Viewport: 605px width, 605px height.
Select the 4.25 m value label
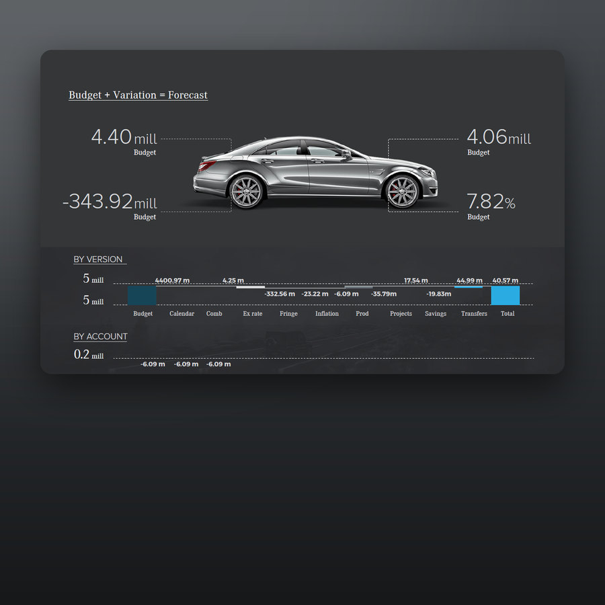pyautogui.click(x=233, y=280)
